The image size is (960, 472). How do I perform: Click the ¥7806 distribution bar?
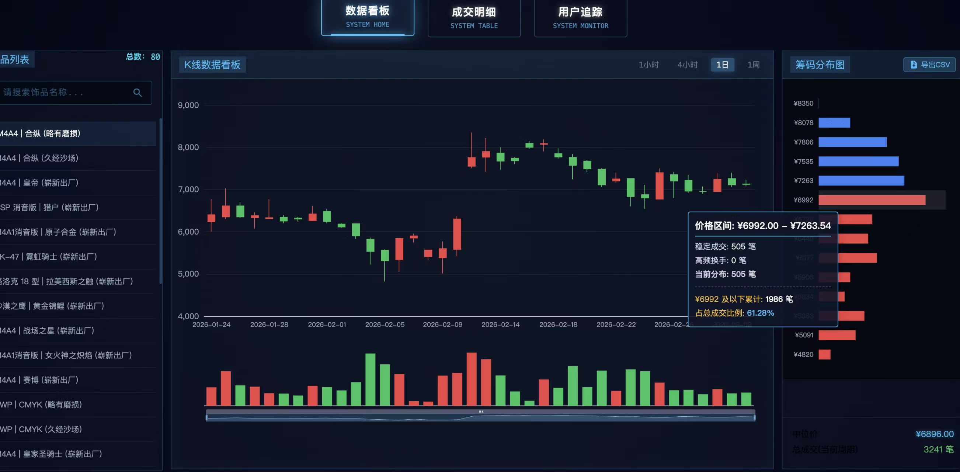[x=852, y=142]
